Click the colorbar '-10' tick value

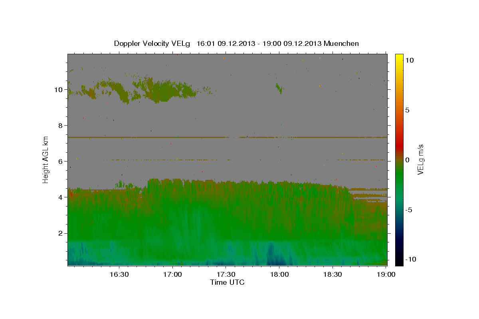[410, 259]
